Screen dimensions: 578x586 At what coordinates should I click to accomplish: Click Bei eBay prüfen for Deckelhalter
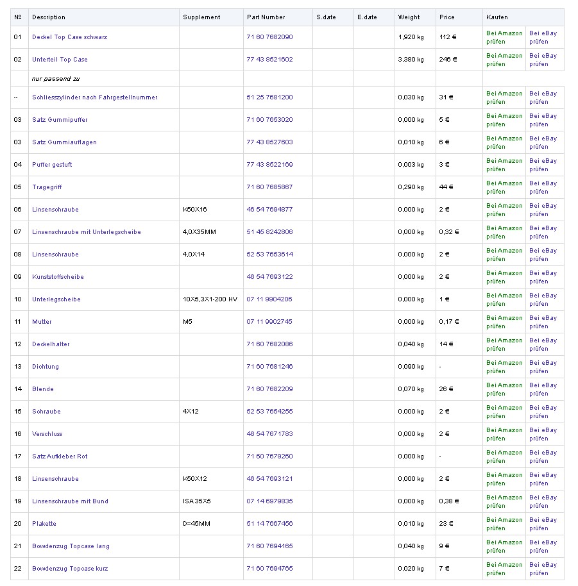pyautogui.click(x=543, y=344)
